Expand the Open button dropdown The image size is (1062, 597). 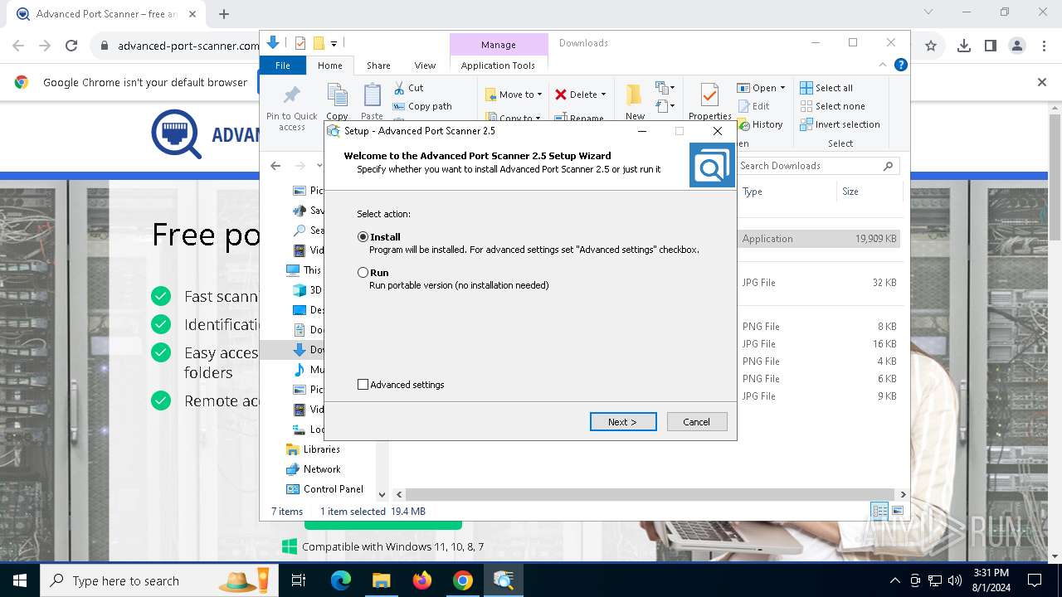point(782,88)
